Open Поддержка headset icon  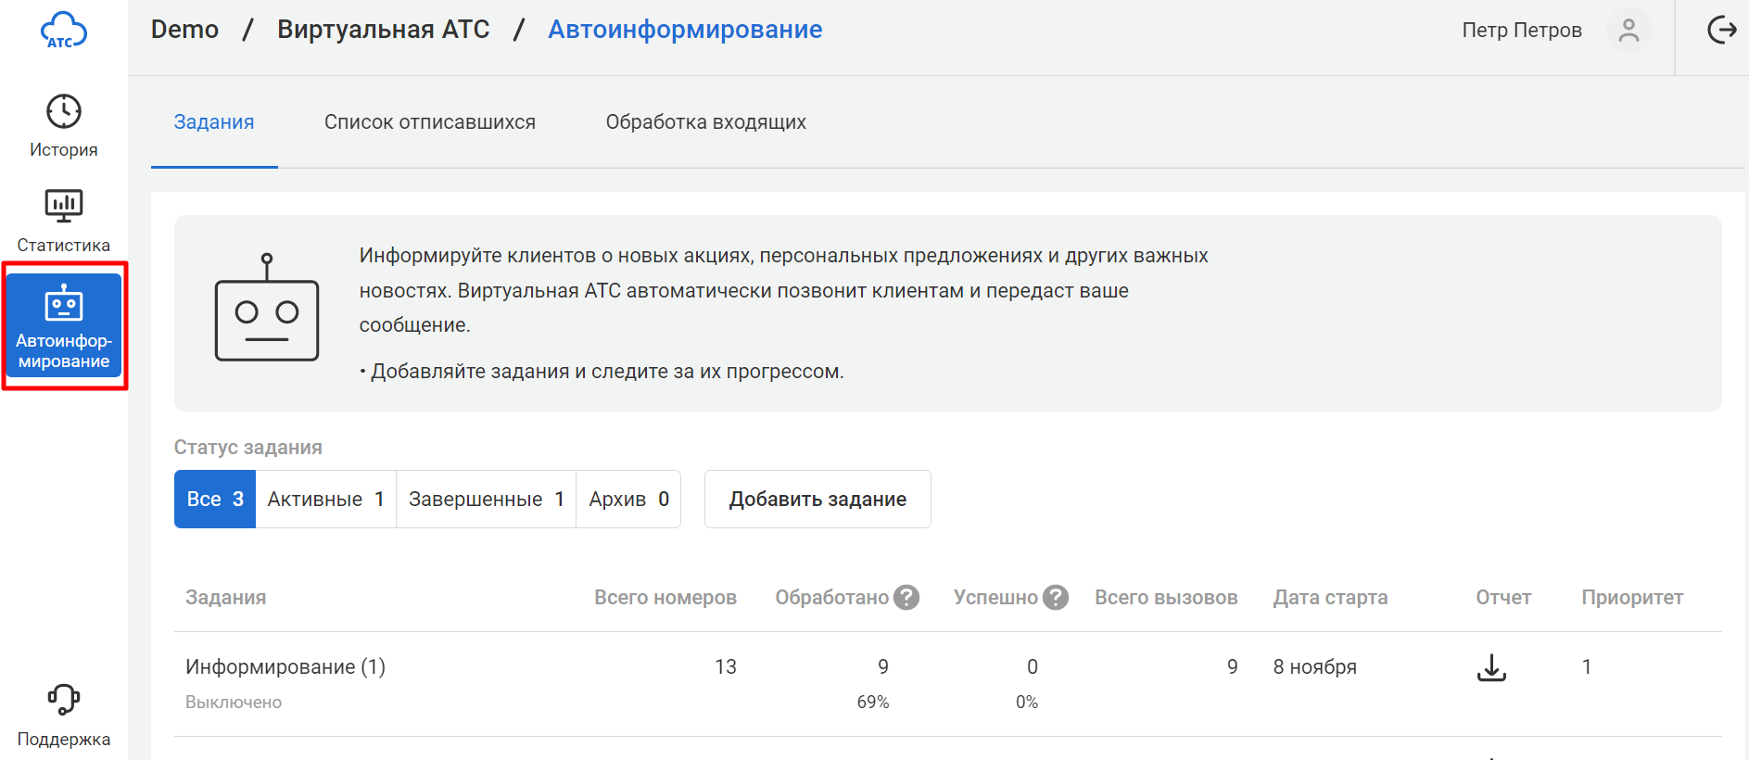[x=63, y=712]
